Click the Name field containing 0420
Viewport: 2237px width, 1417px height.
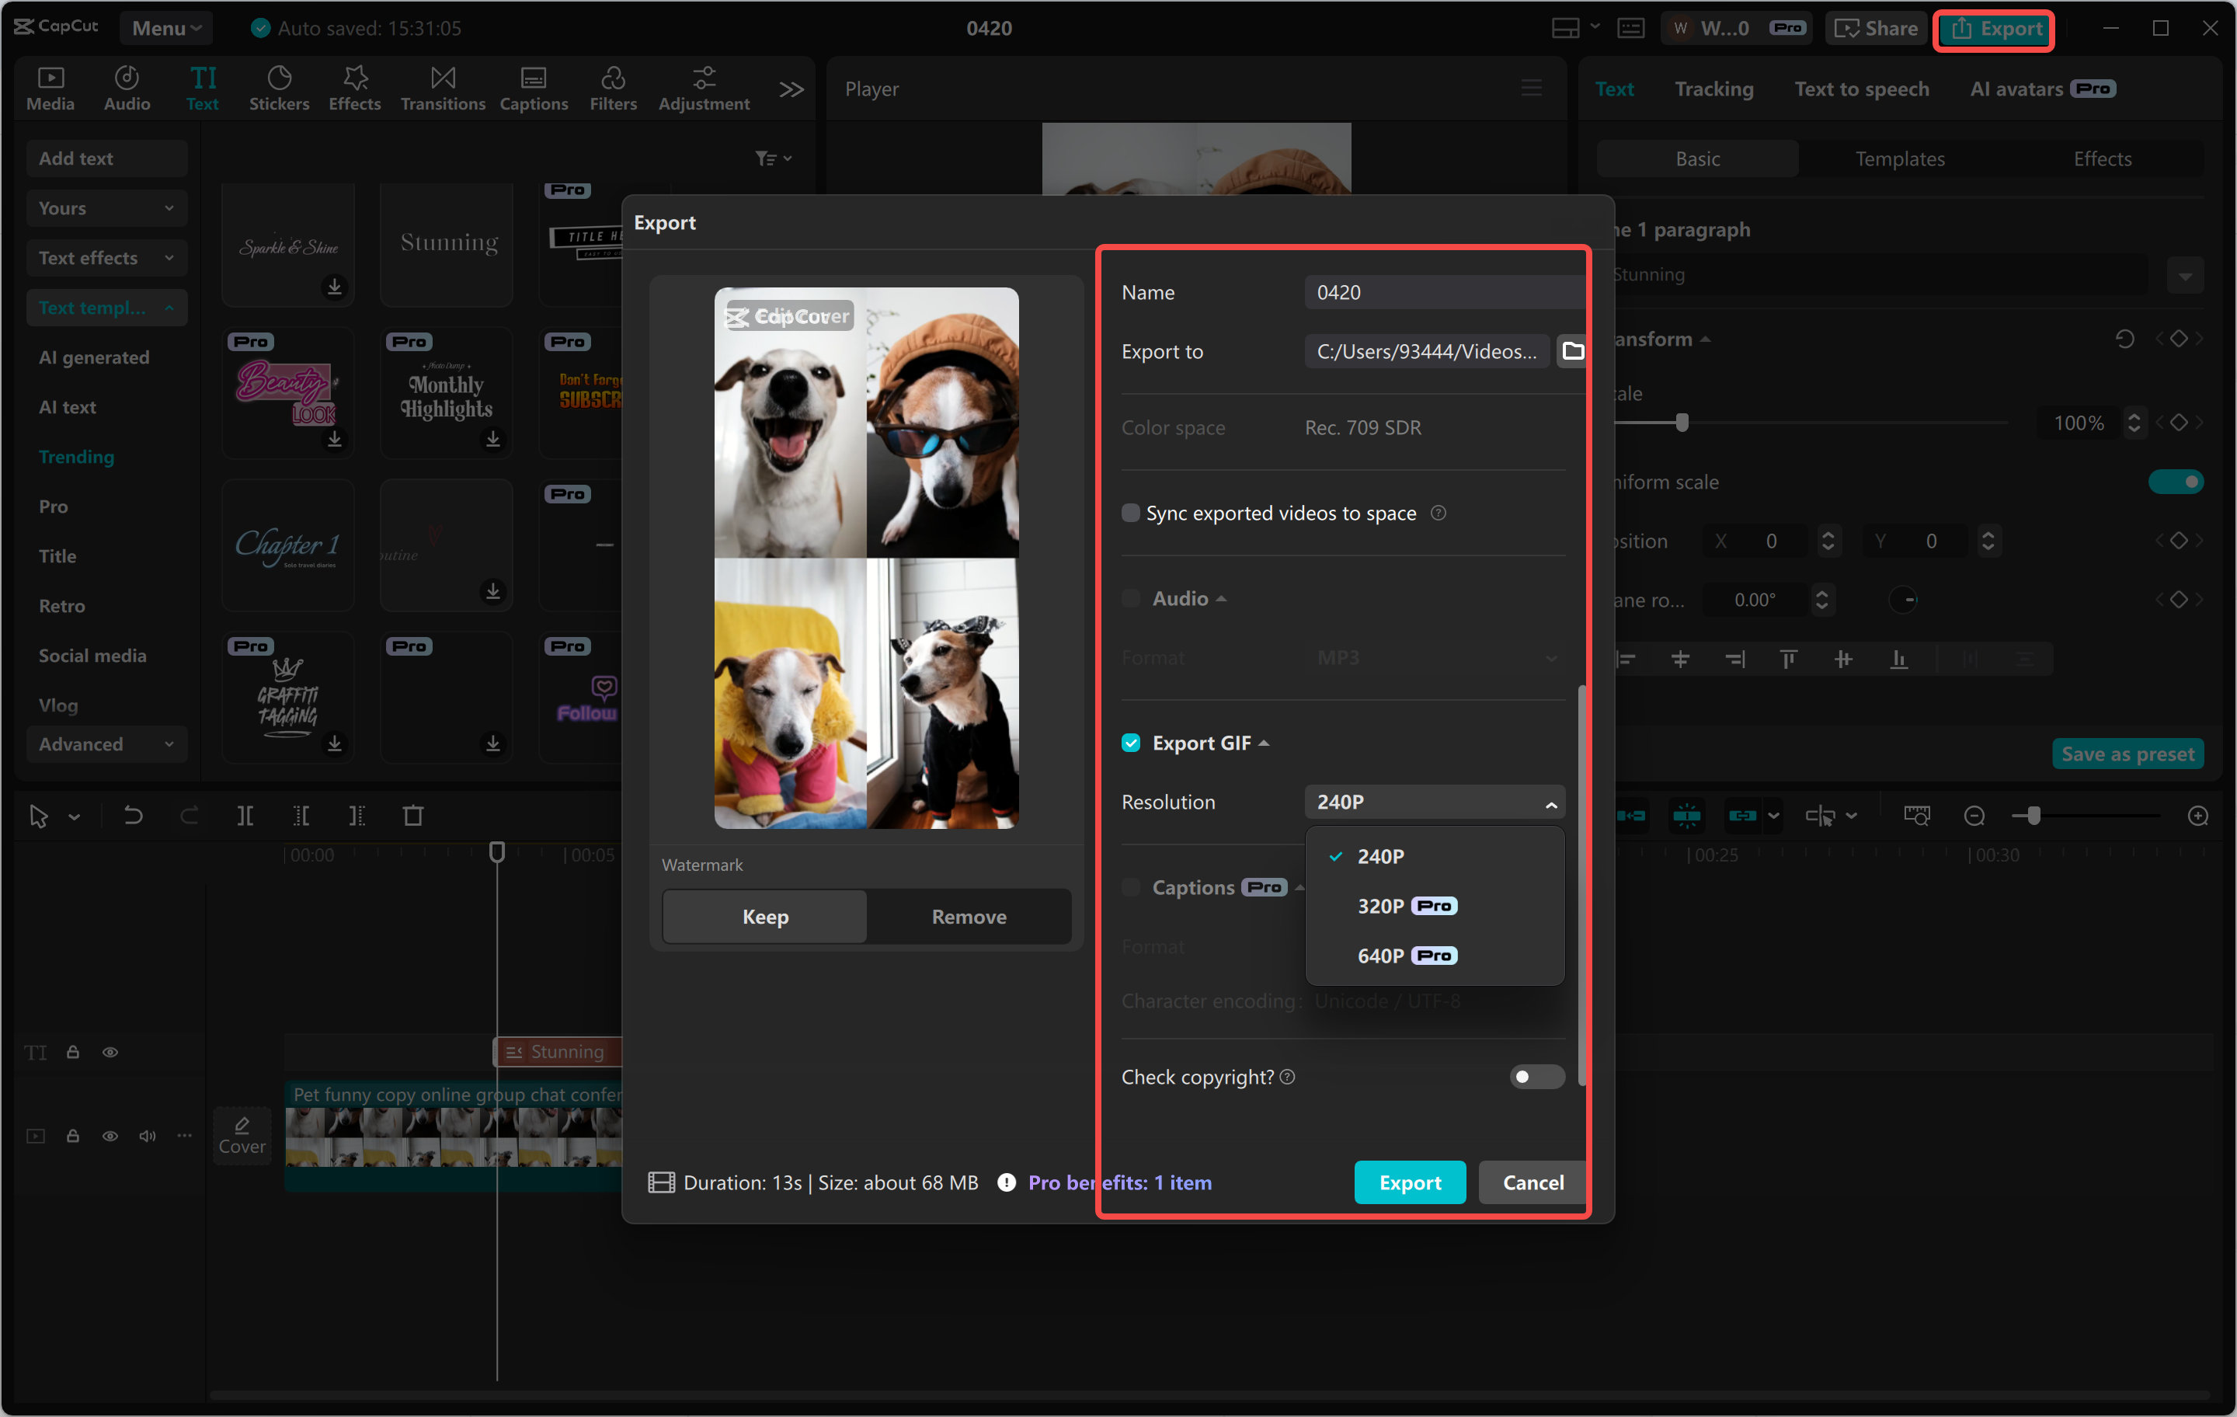pyautogui.click(x=1442, y=292)
